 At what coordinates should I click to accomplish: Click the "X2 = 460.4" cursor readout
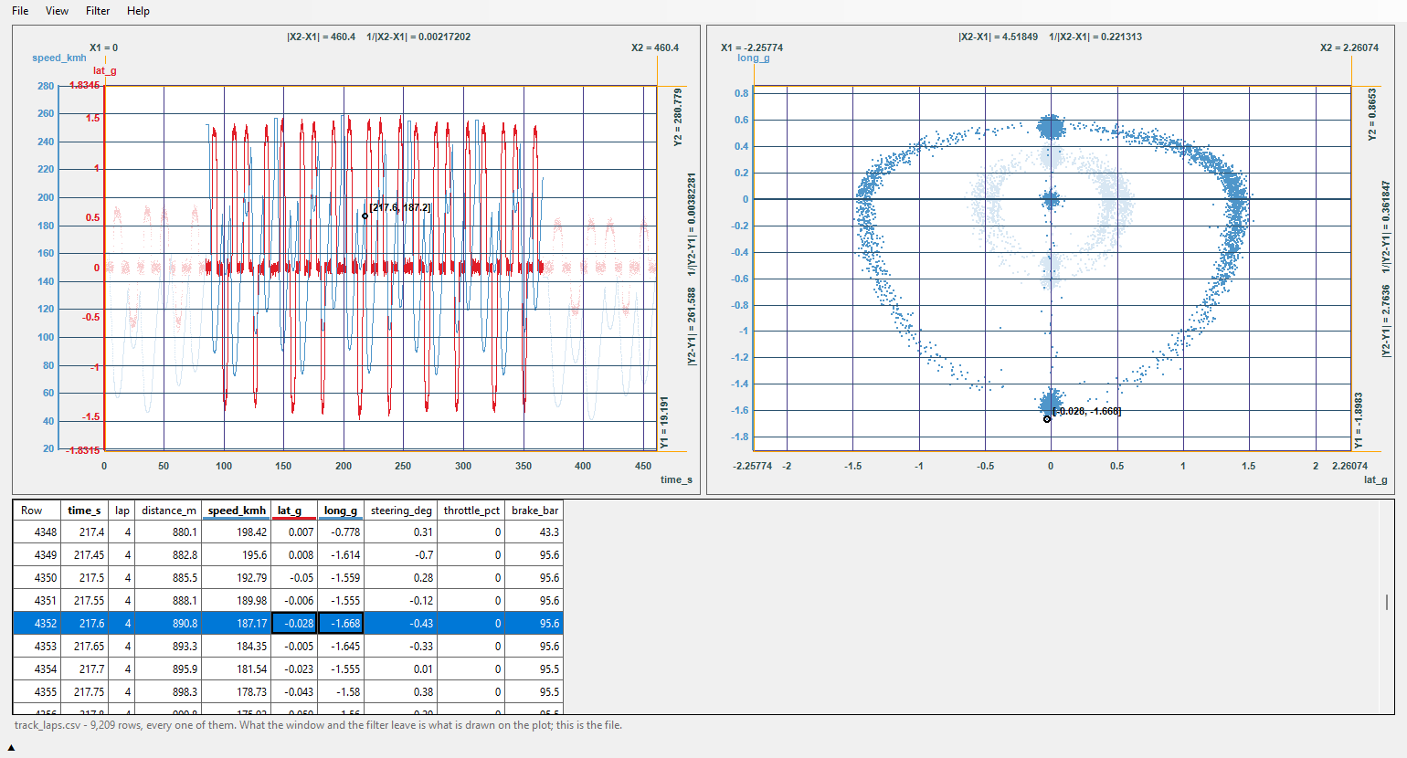click(655, 47)
